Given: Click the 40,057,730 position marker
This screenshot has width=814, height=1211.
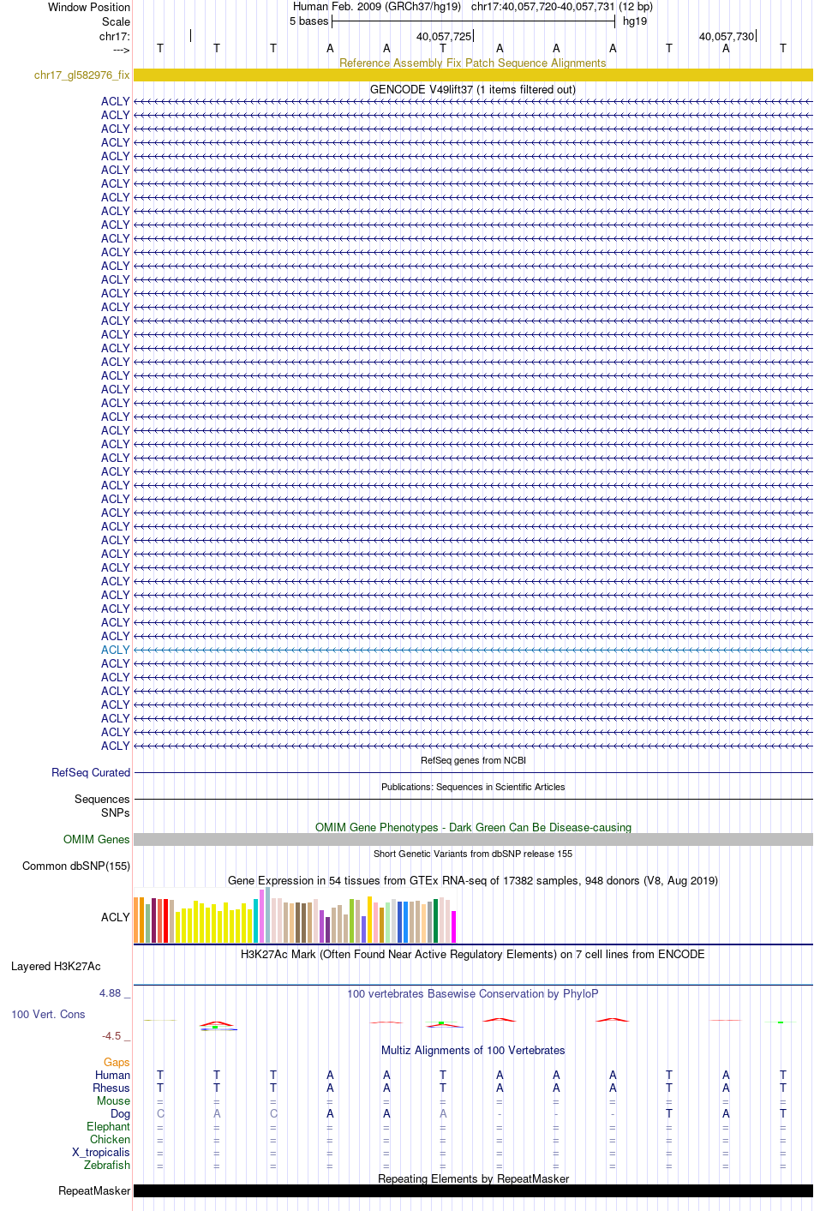Looking at the screenshot, I should [727, 36].
